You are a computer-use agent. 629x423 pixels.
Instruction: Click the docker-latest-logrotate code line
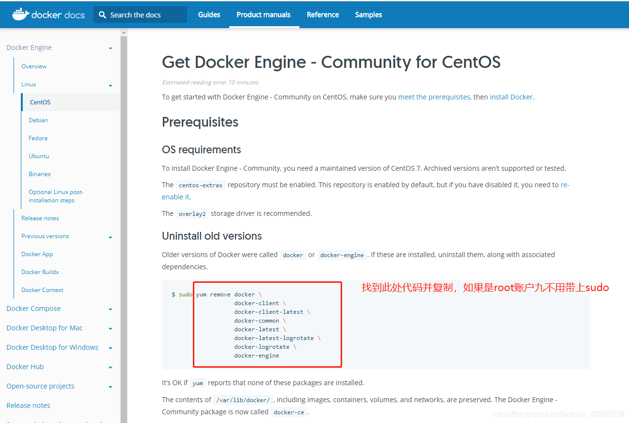[x=277, y=338]
